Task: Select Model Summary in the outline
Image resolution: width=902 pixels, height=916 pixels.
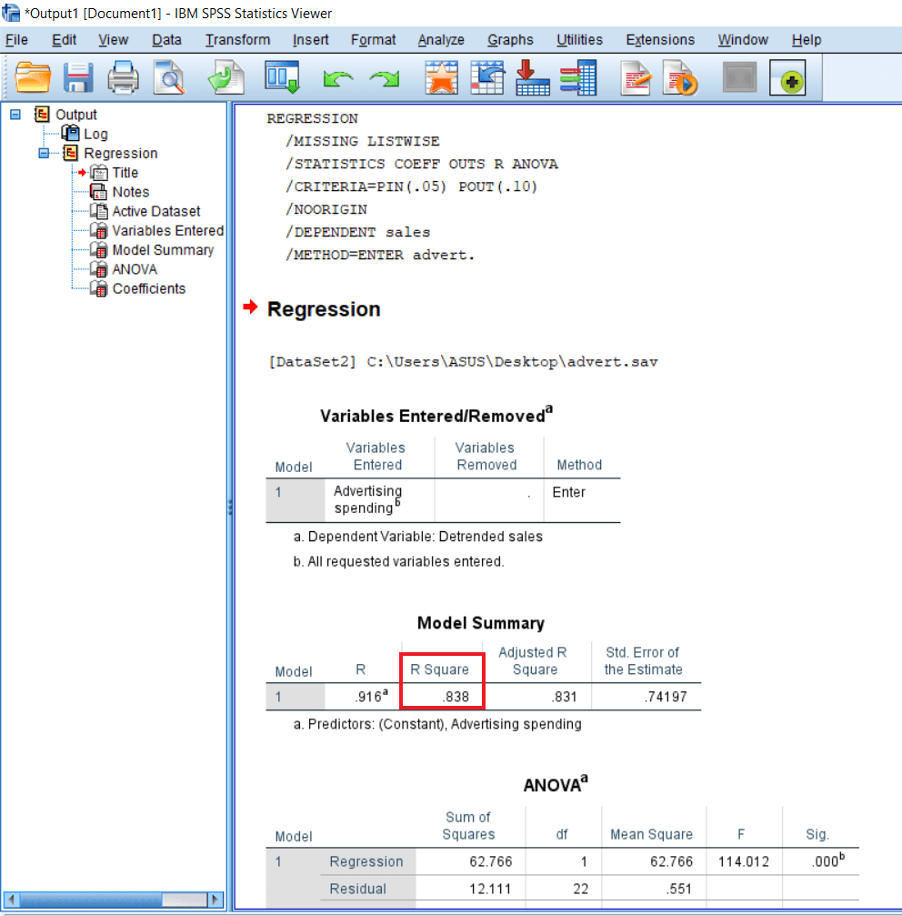Action: (x=163, y=250)
